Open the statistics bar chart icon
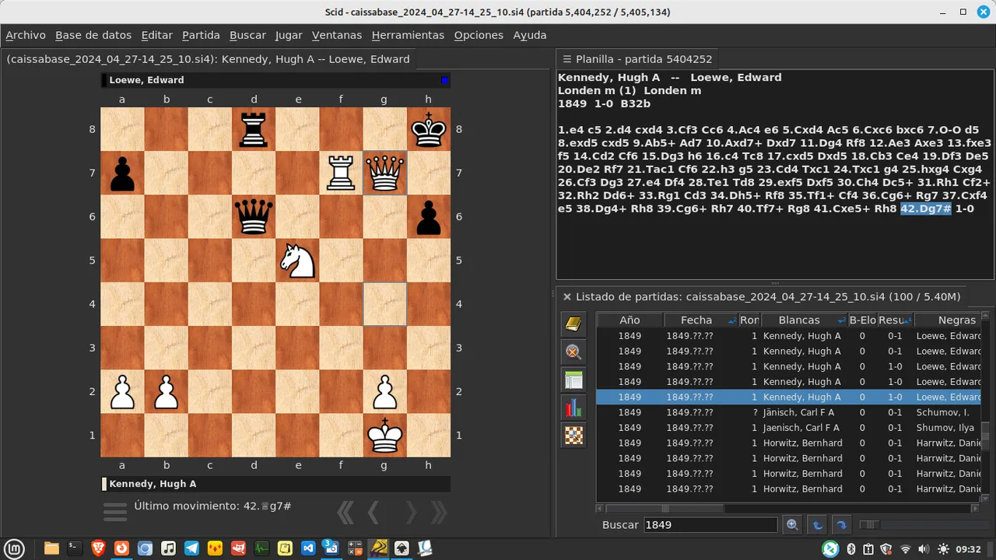The height and width of the screenshot is (560, 996). coord(573,408)
